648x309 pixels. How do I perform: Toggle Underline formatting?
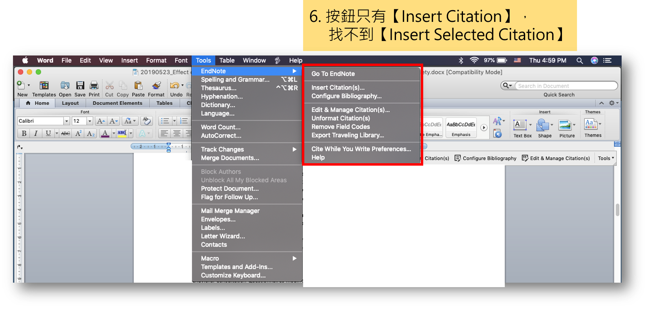click(x=48, y=133)
